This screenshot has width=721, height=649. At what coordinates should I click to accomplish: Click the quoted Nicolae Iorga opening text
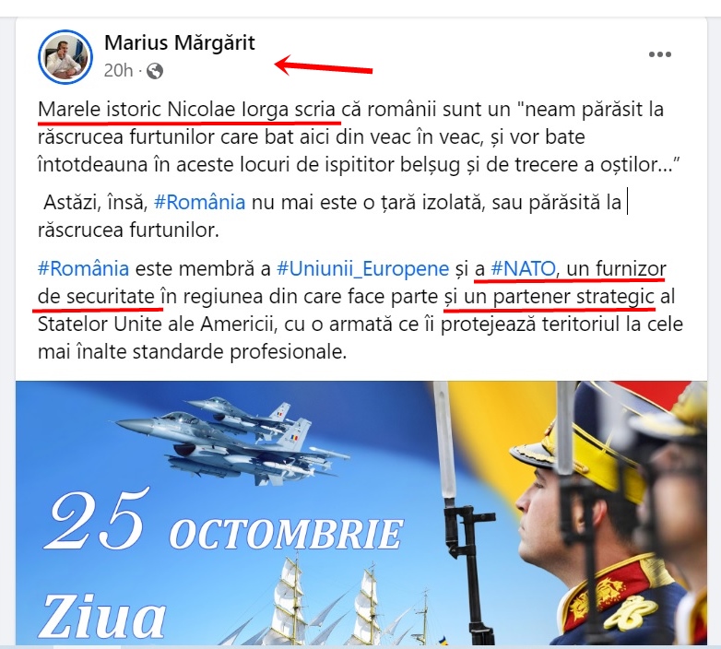point(186,110)
